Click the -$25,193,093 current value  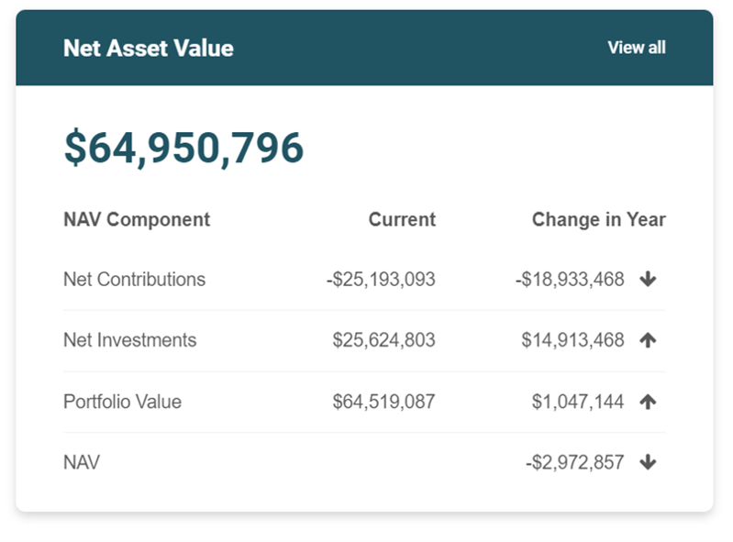click(x=381, y=280)
